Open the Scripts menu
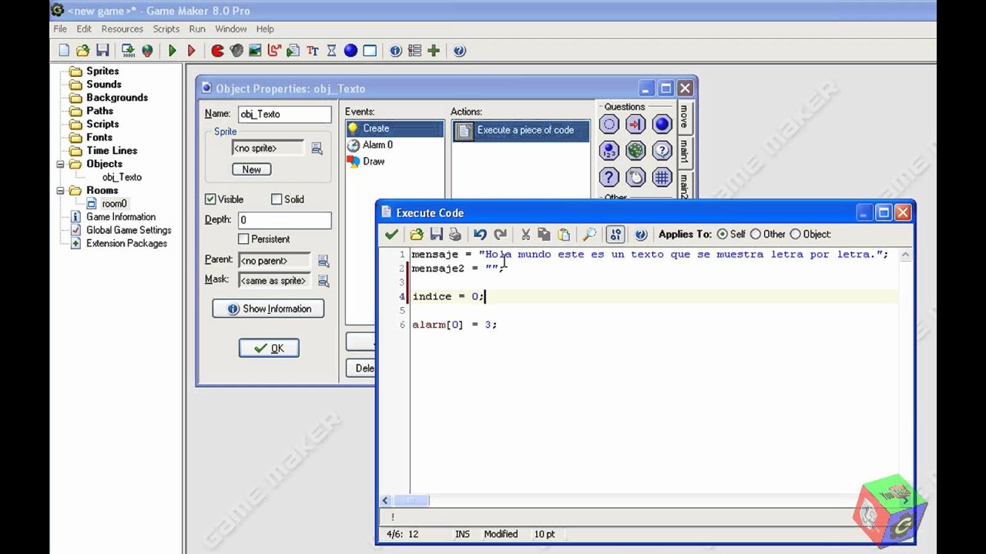This screenshot has height=554, width=986. [x=166, y=29]
